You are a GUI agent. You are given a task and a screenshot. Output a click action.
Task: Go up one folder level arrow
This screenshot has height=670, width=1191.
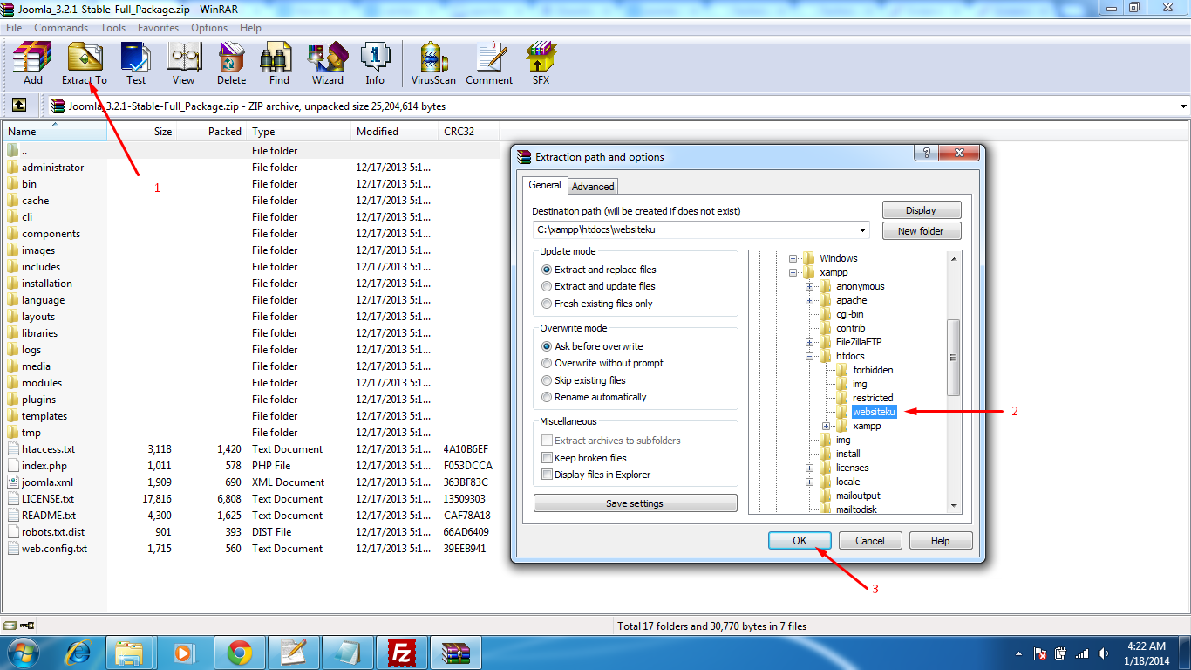[x=19, y=106]
